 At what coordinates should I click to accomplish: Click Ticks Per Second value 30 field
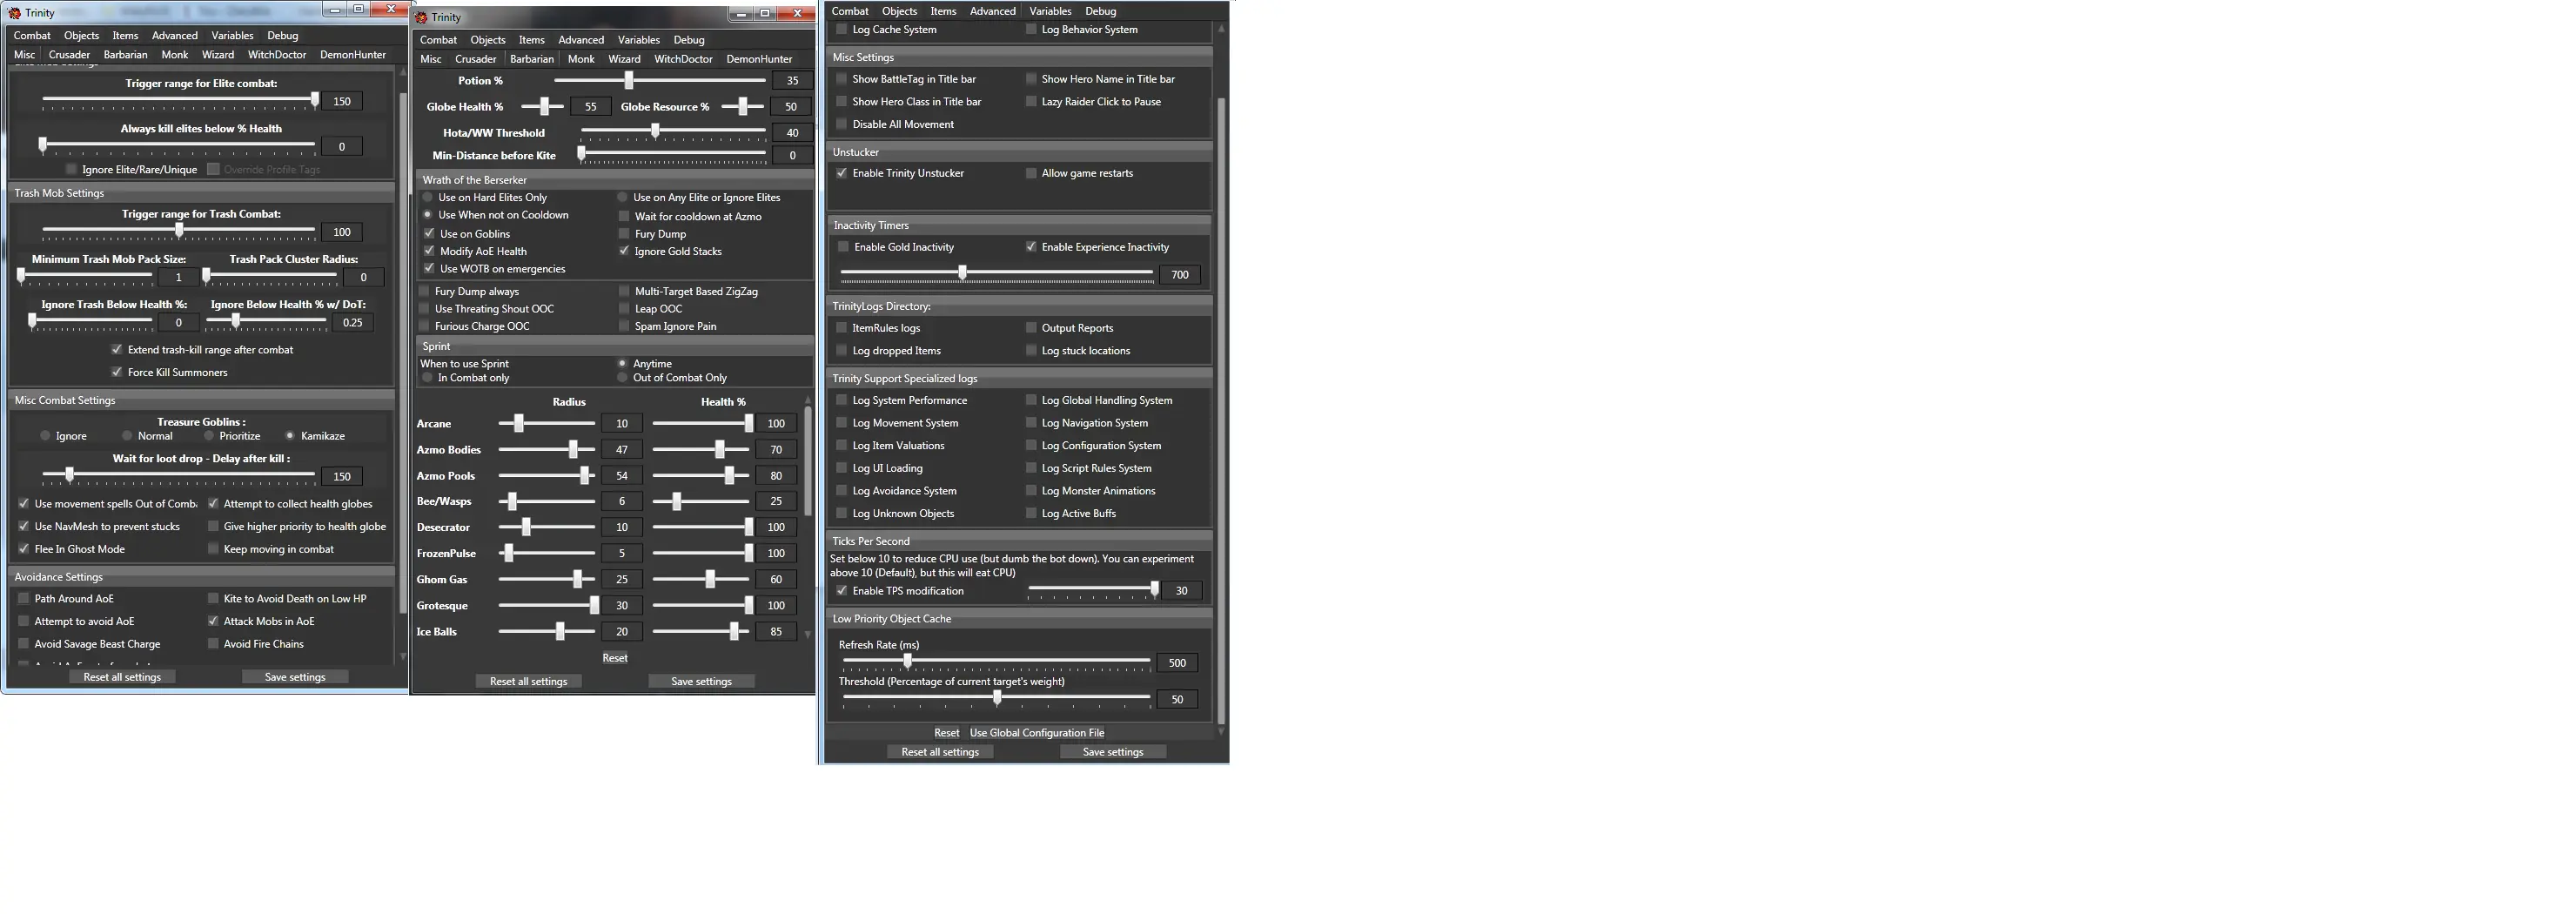[x=1181, y=591]
